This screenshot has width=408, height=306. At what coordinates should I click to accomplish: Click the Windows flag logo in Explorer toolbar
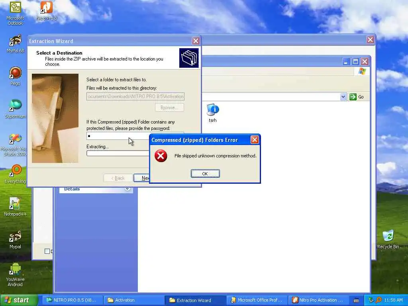(x=362, y=71)
